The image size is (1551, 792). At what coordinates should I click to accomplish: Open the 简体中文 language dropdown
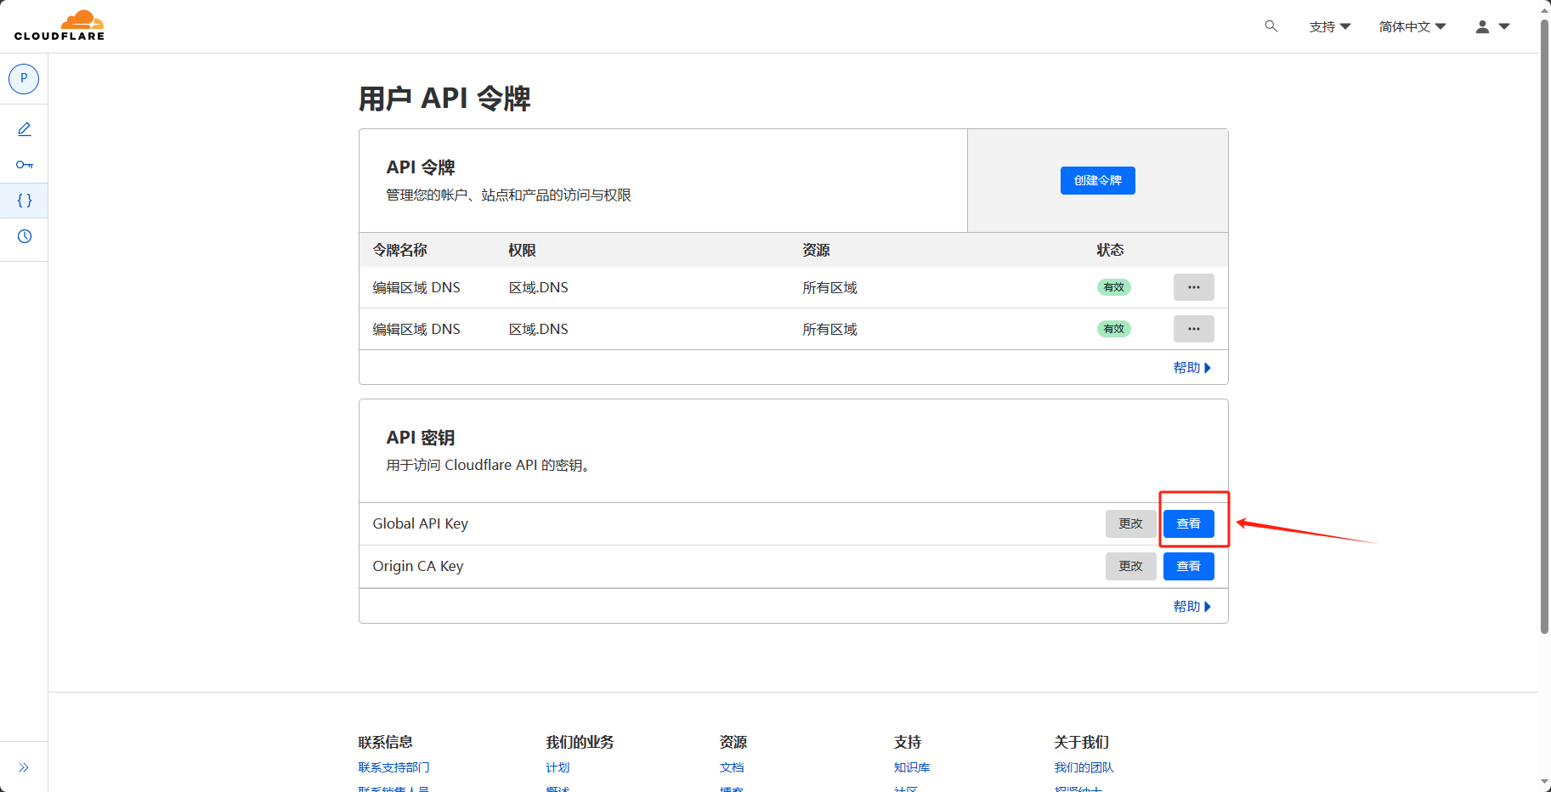click(1412, 27)
